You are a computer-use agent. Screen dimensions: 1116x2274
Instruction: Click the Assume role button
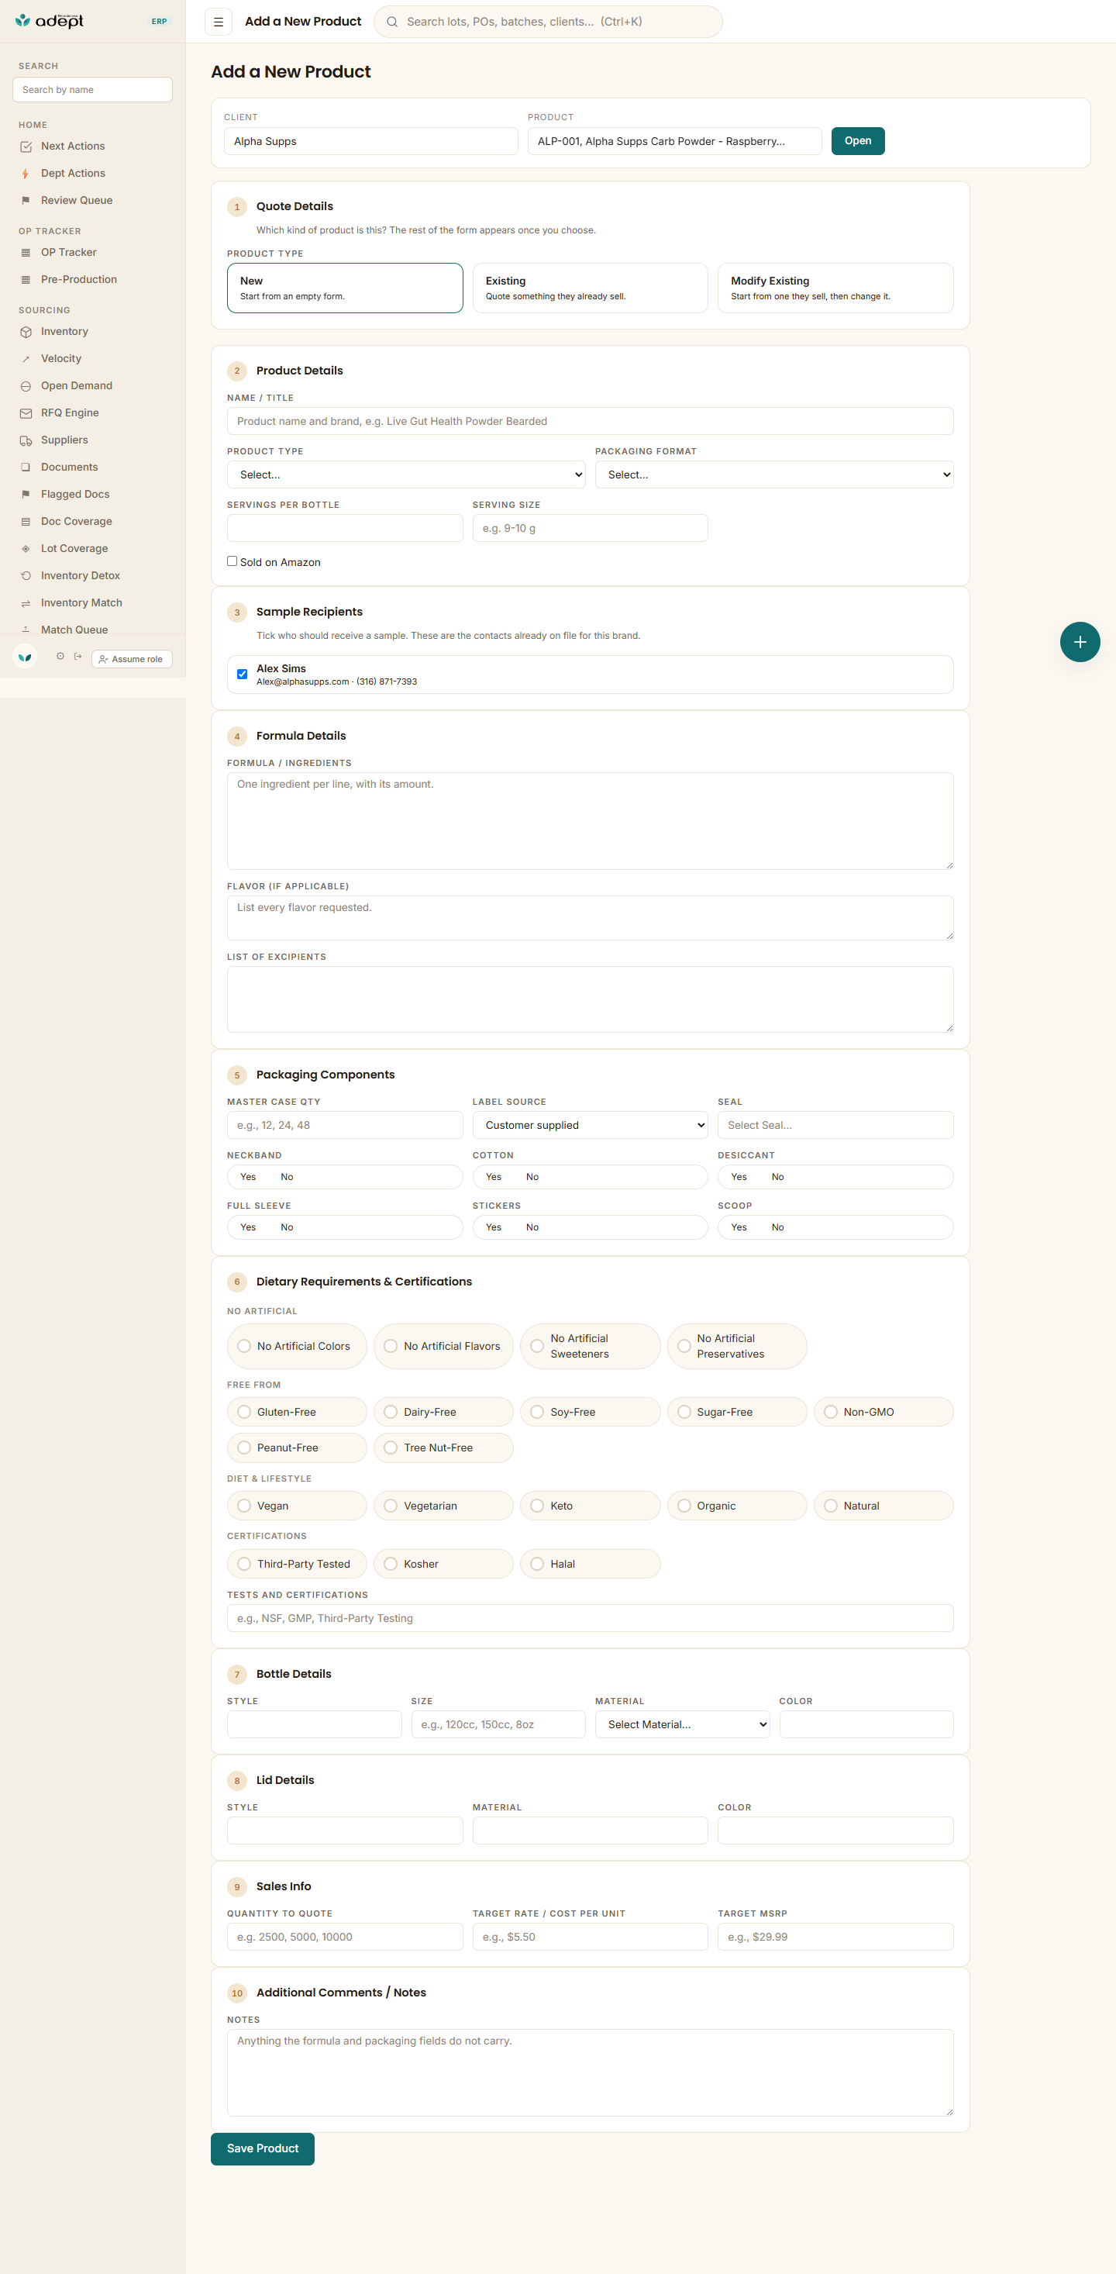click(132, 658)
